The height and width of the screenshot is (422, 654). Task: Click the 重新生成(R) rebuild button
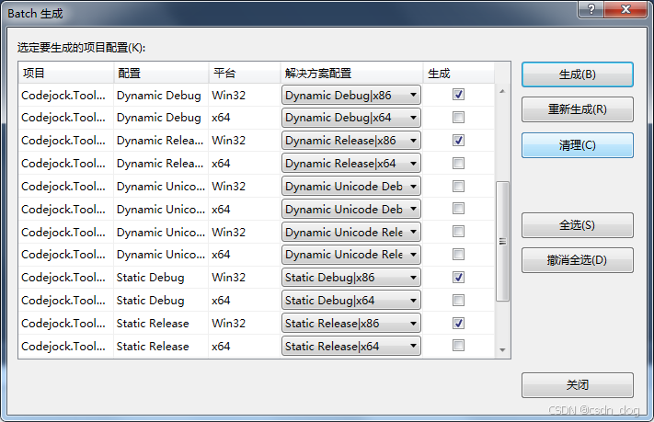pos(578,109)
